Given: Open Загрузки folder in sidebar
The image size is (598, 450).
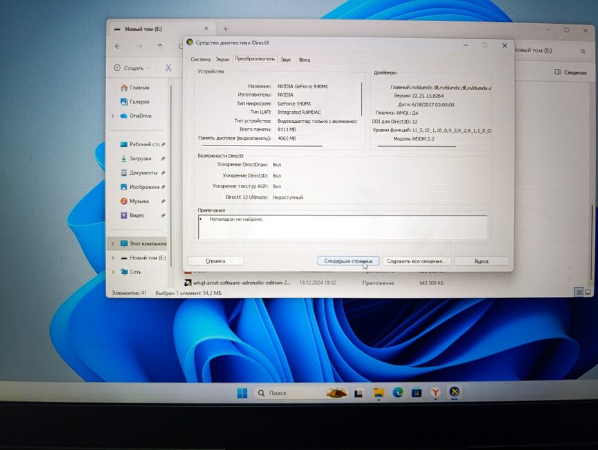Looking at the screenshot, I should click(136, 158).
